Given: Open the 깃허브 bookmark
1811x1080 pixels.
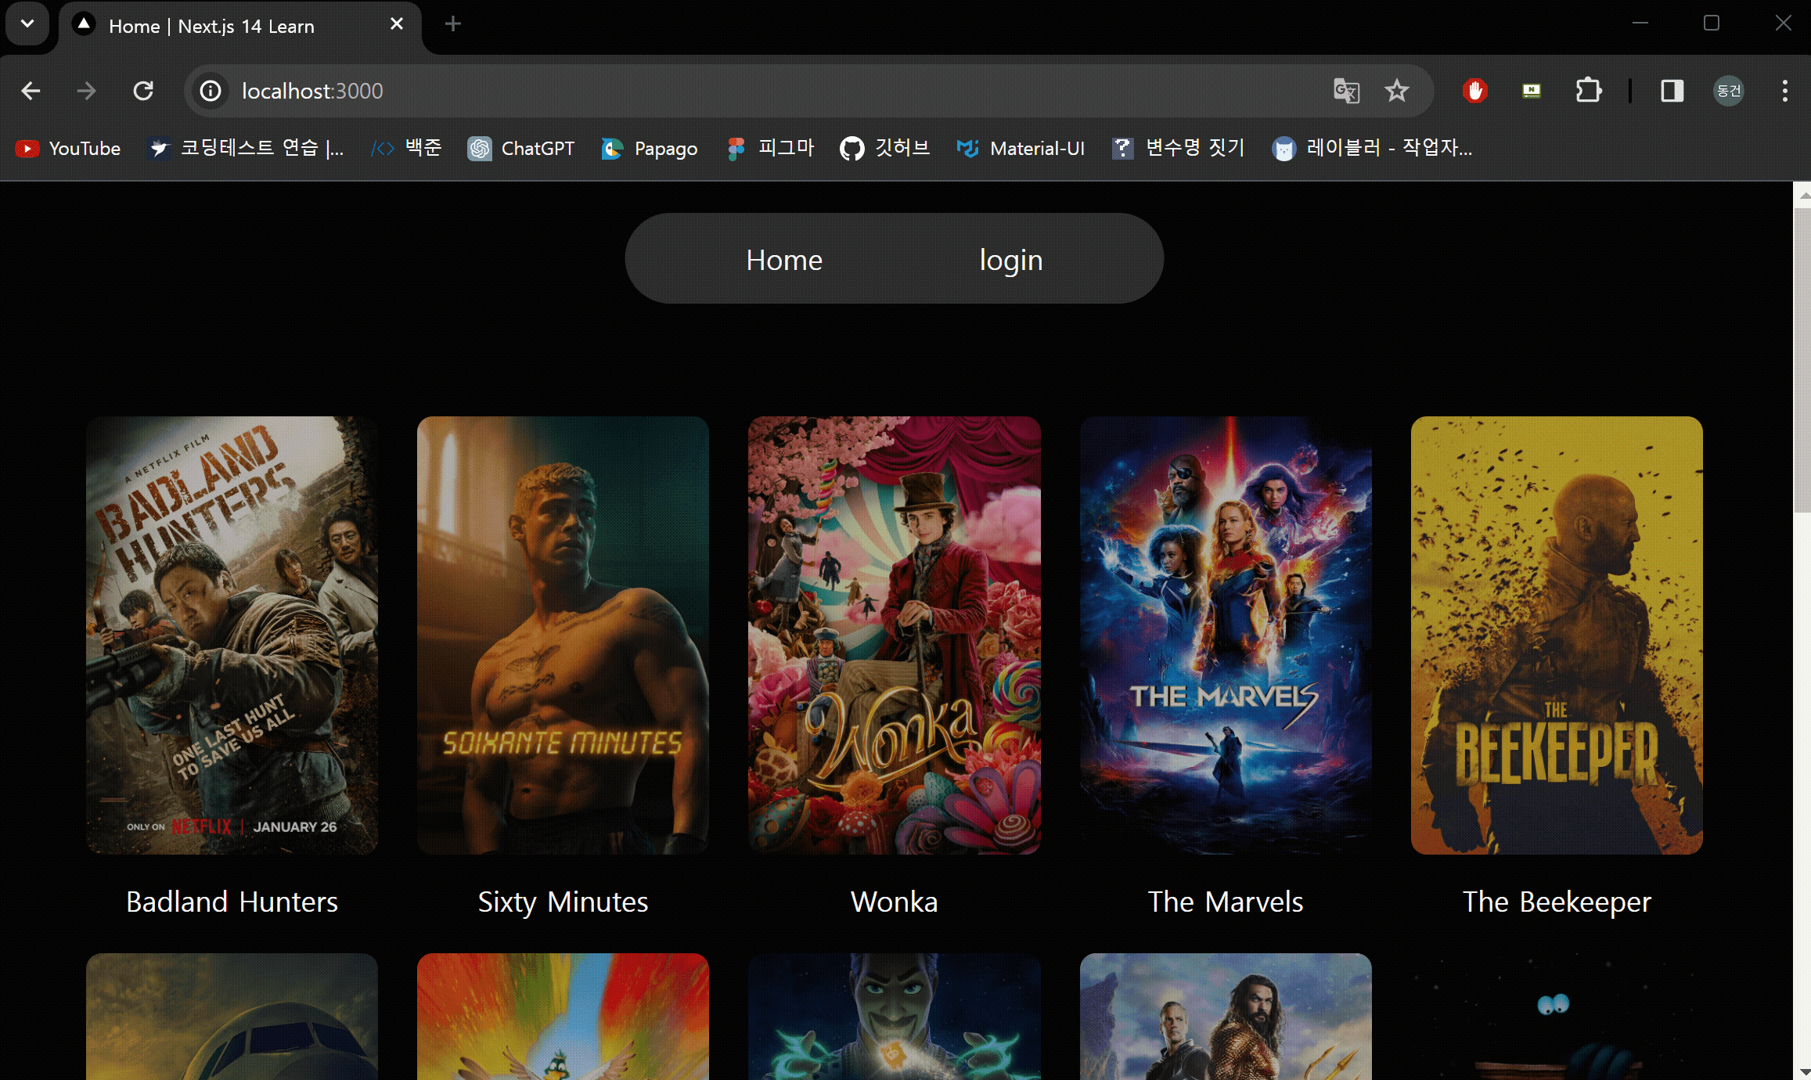Looking at the screenshot, I should [x=885, y=148].
